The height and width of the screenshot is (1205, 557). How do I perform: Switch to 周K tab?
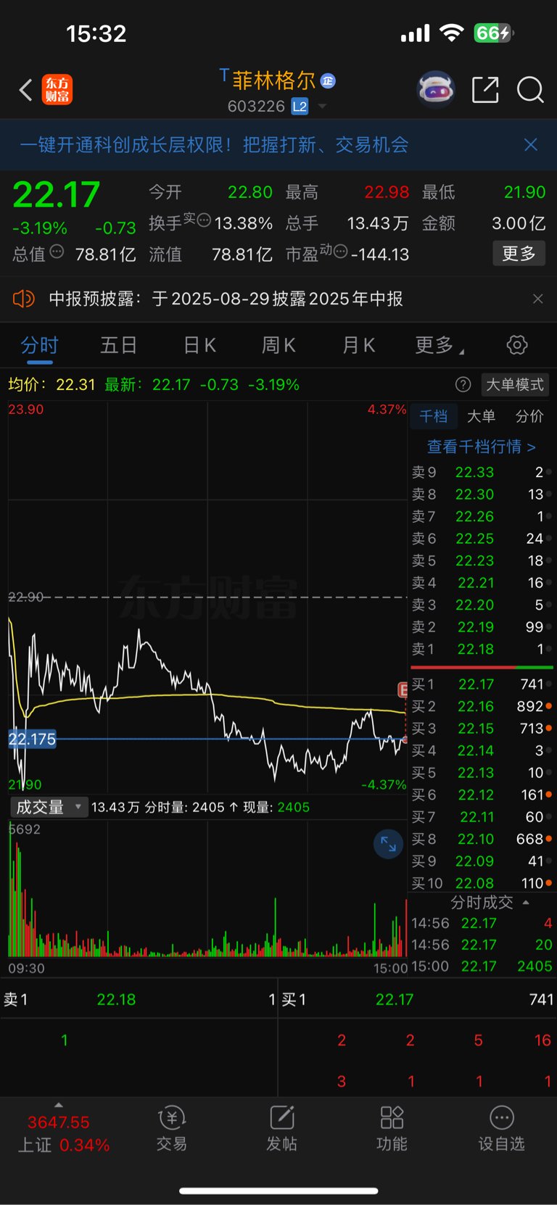pos(278,345)
